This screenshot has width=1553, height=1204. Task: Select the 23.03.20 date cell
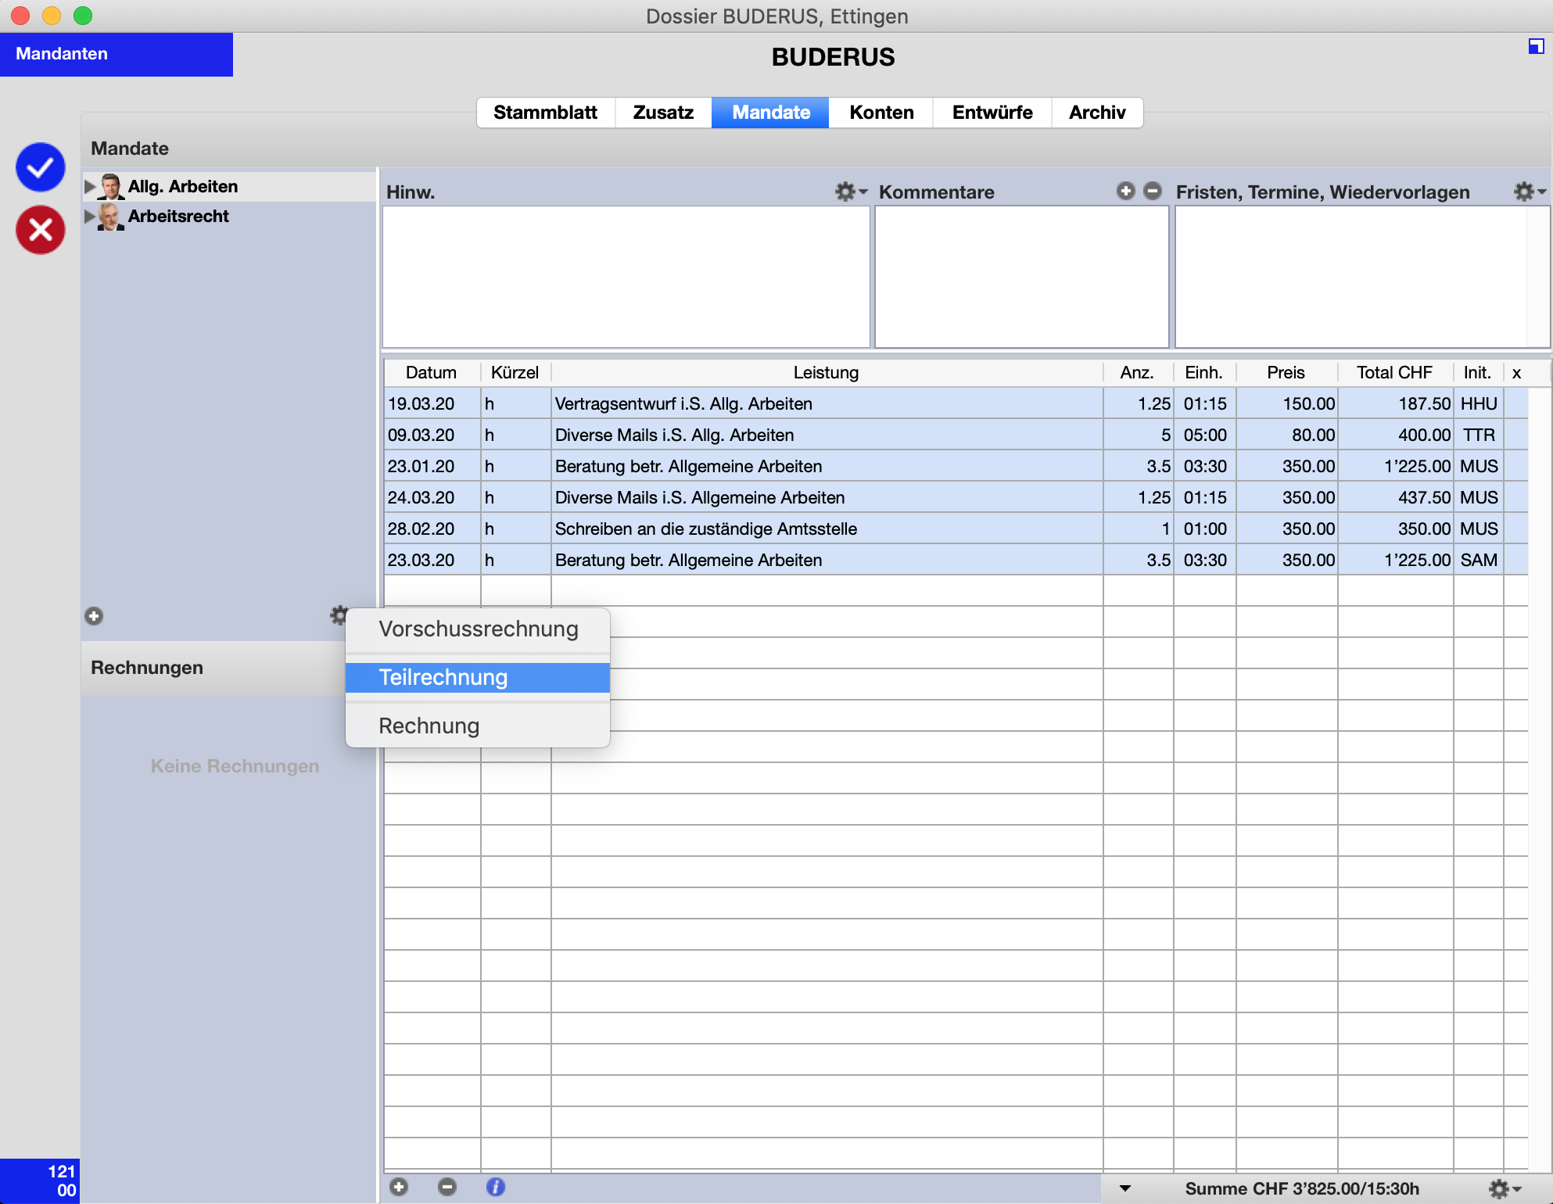[432, 560]
